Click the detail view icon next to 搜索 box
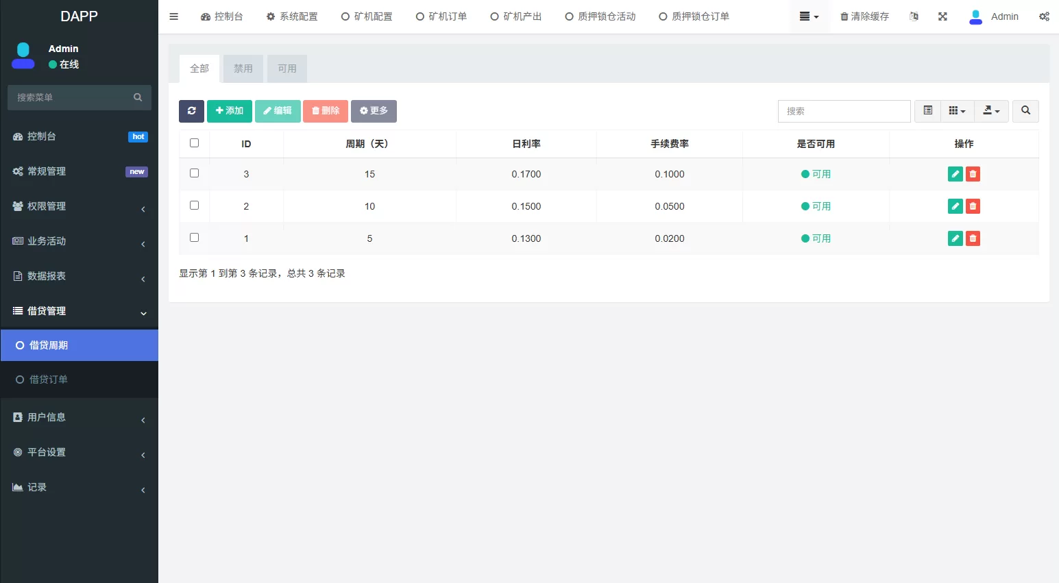 (927, 110)
